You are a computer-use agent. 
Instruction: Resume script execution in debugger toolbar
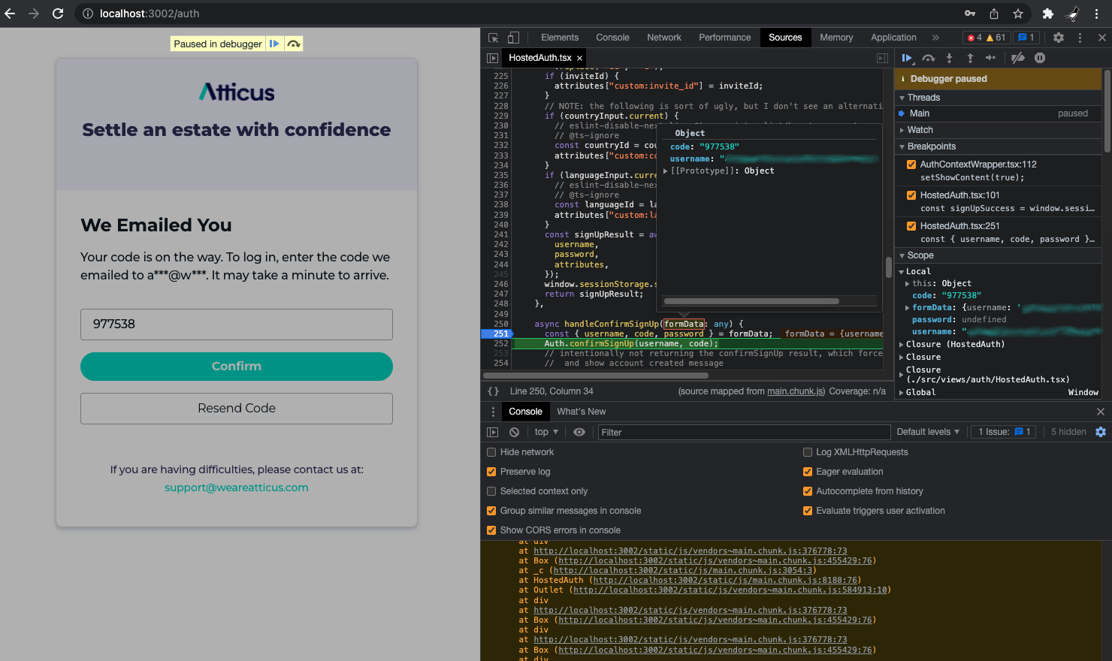[x=908, y=58]
